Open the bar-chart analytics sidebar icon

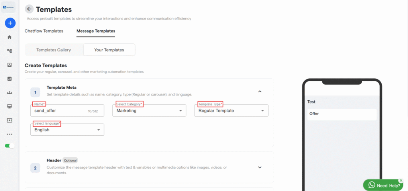tap(10, 79)
